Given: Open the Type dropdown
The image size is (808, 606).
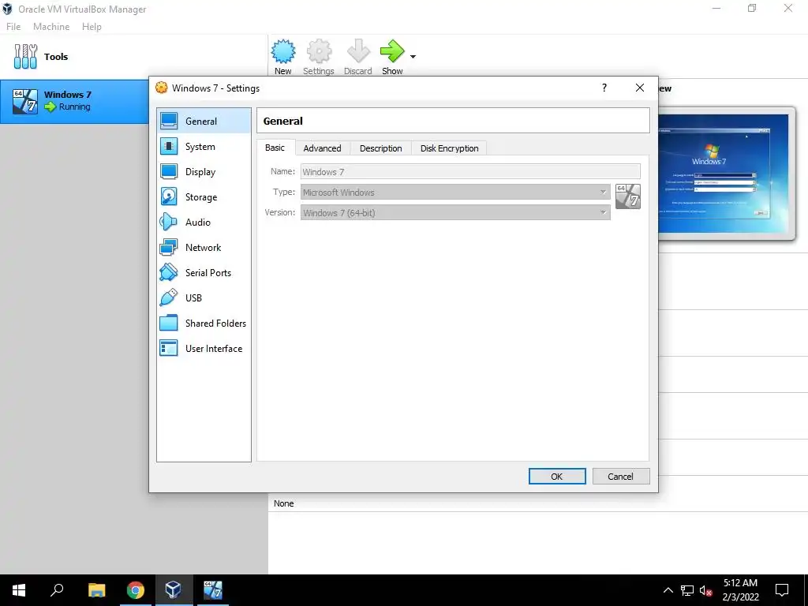Looking at the screenshot, I should (455, 193).
